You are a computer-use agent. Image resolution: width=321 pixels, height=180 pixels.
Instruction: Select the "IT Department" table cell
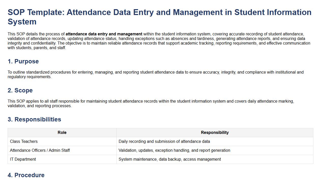tap(23, 159)
